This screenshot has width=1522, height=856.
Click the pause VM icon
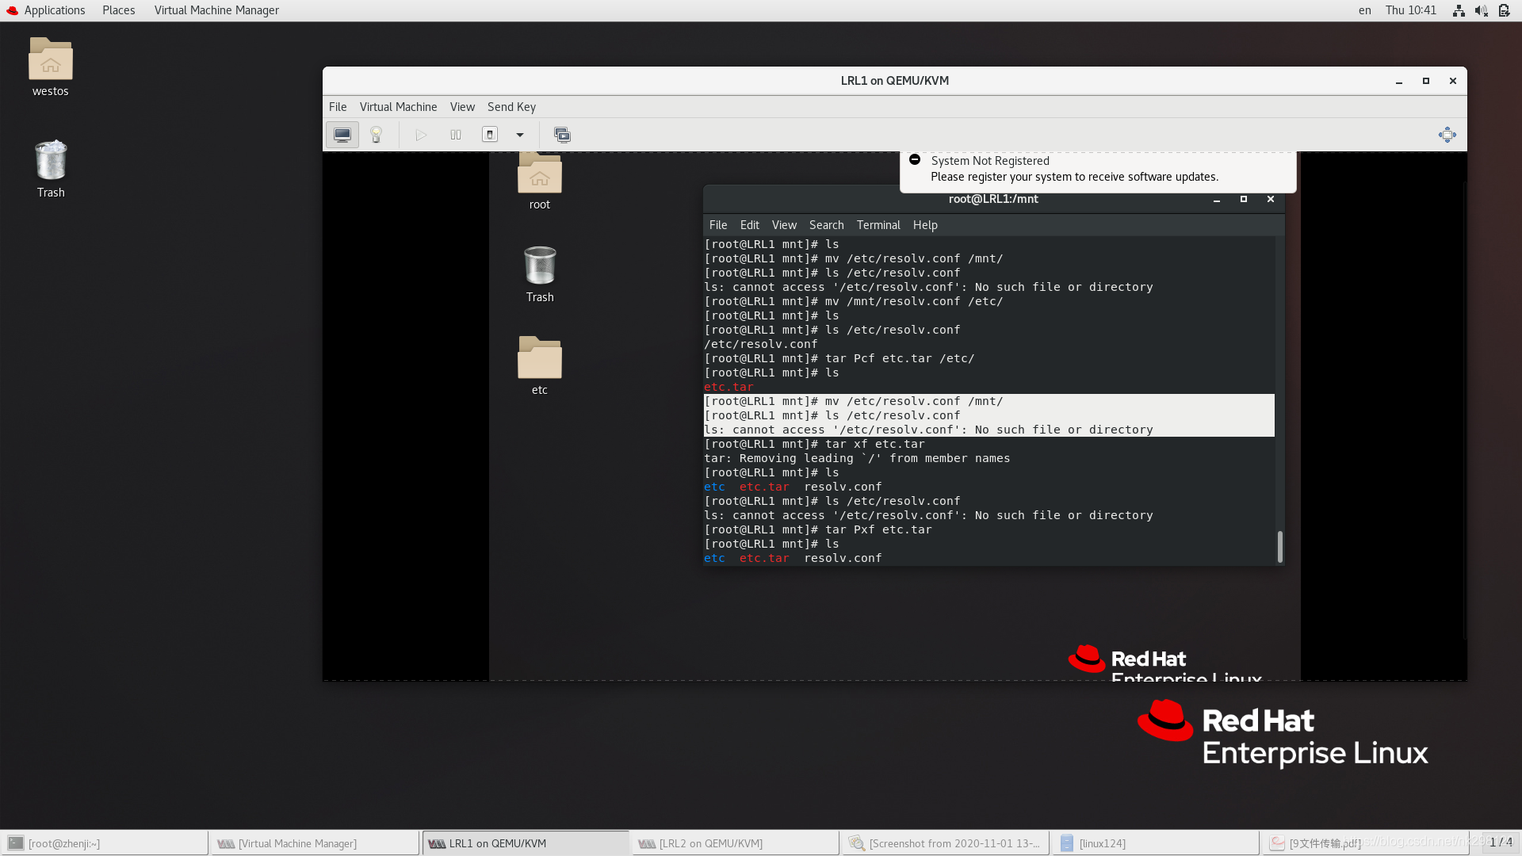(x=455, y=134)
